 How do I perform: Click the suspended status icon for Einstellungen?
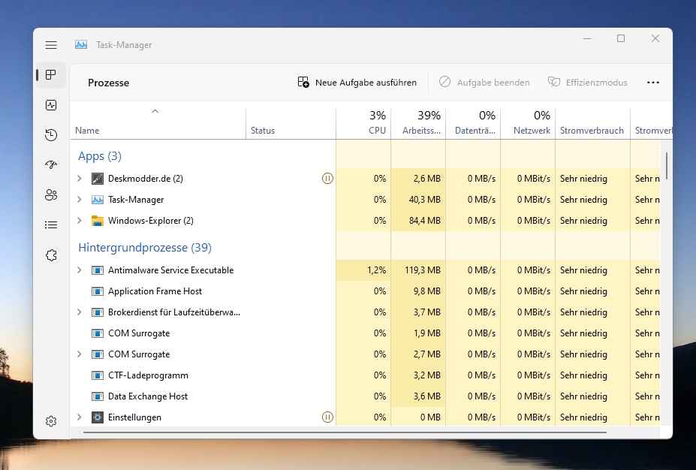(327, 417)
